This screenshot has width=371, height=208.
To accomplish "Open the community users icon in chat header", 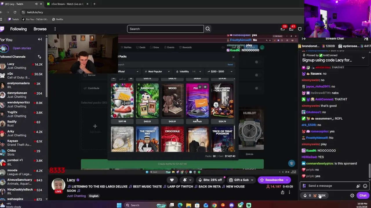I will [x=366, y=38].
